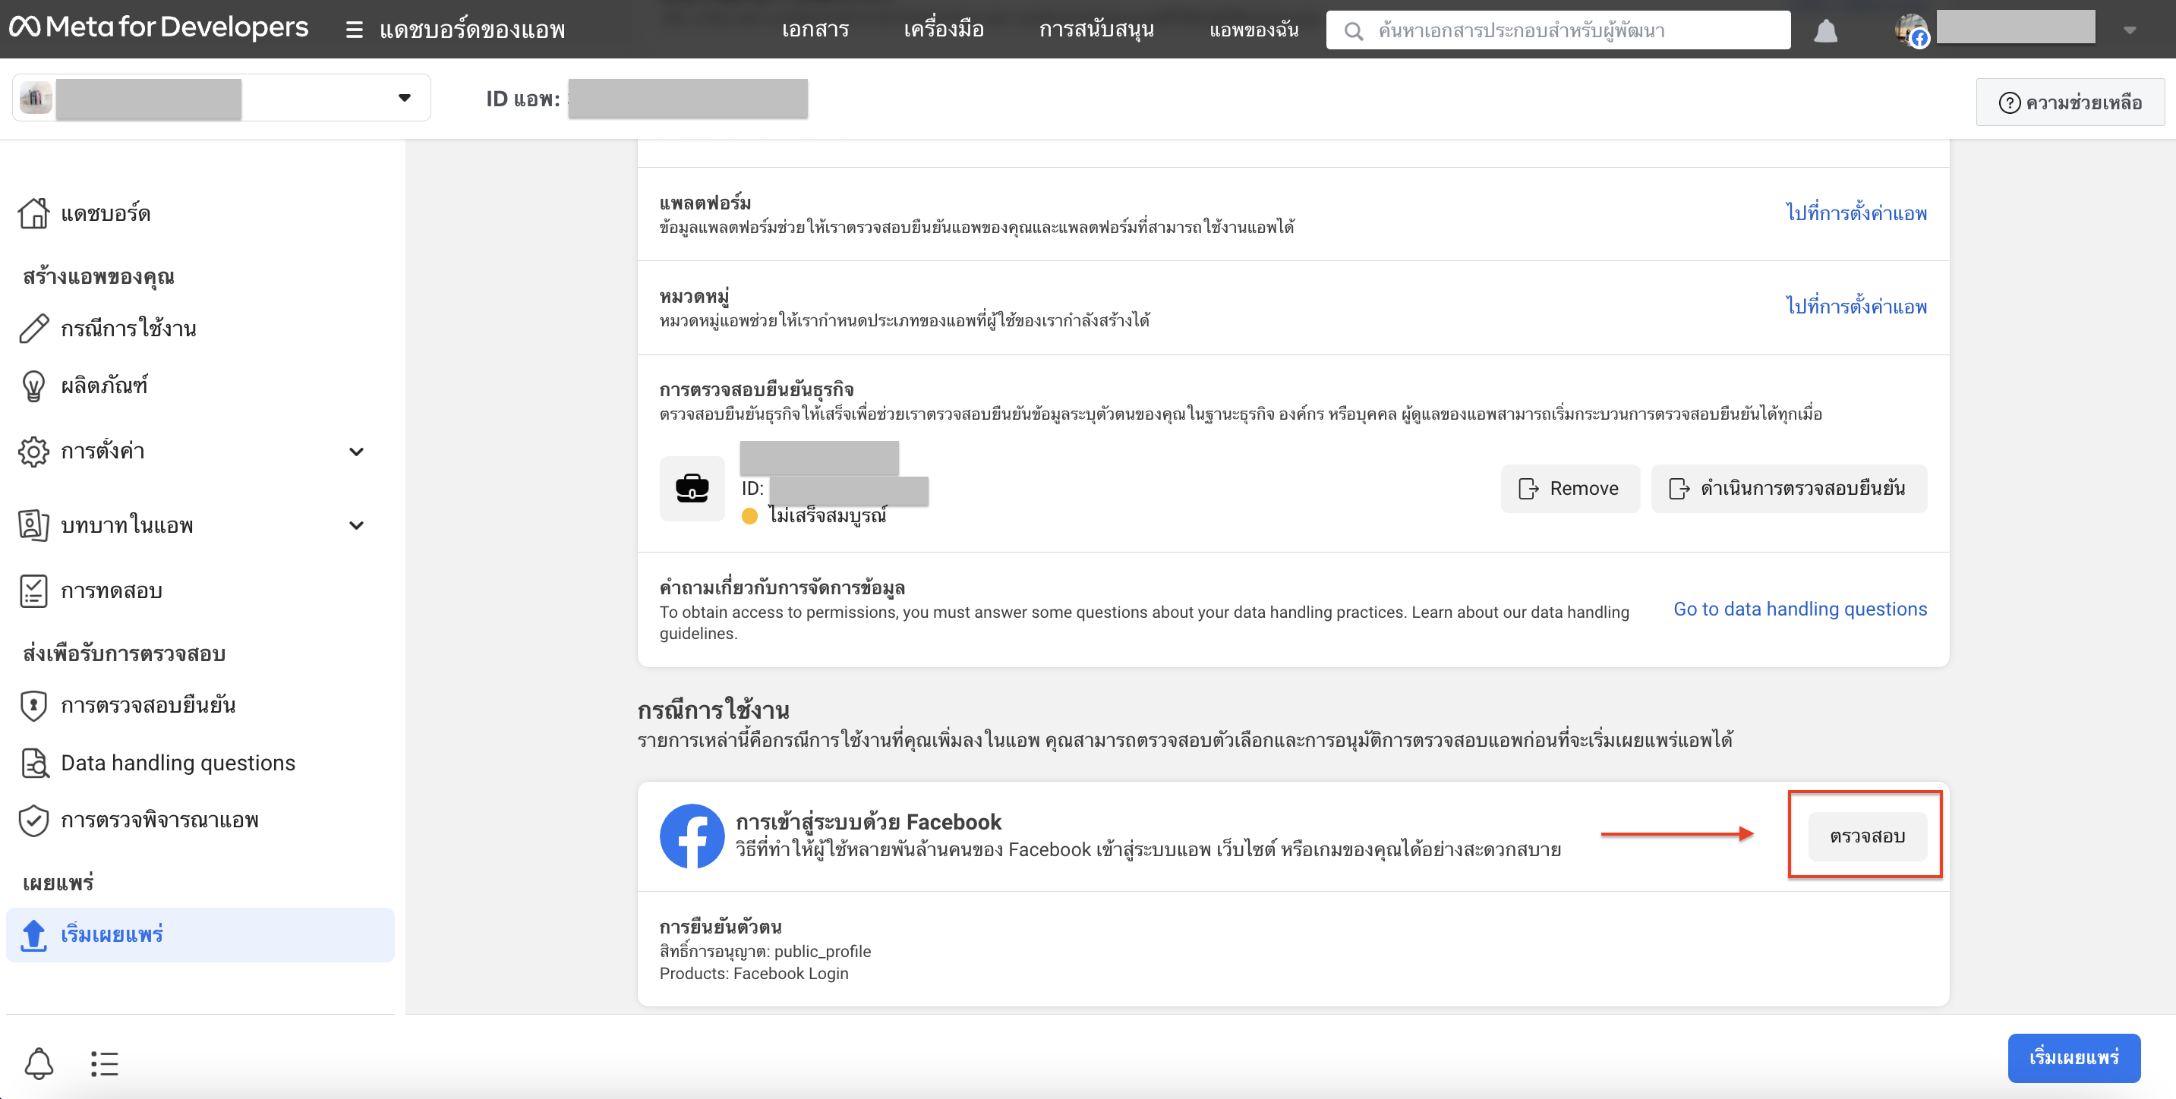Open เอกสาร in the top navigation
This screenshot has height=1099, width=2176.
pos(815,30)
